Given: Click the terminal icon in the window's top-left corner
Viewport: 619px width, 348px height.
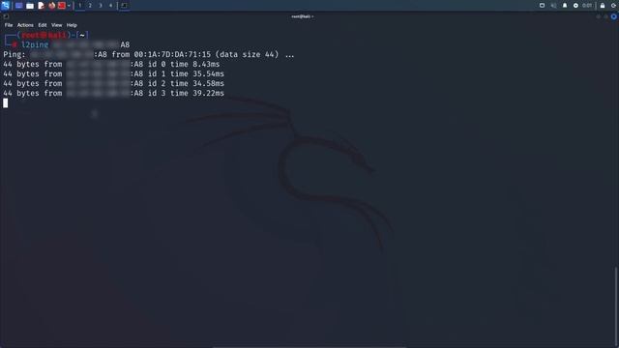Looking at the screenshot, I should click(x=6, y=16).
